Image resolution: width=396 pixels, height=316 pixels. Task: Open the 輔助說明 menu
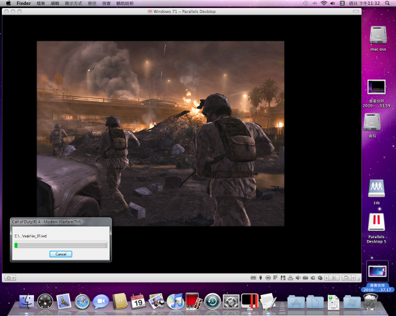click(x=125, y=3)
